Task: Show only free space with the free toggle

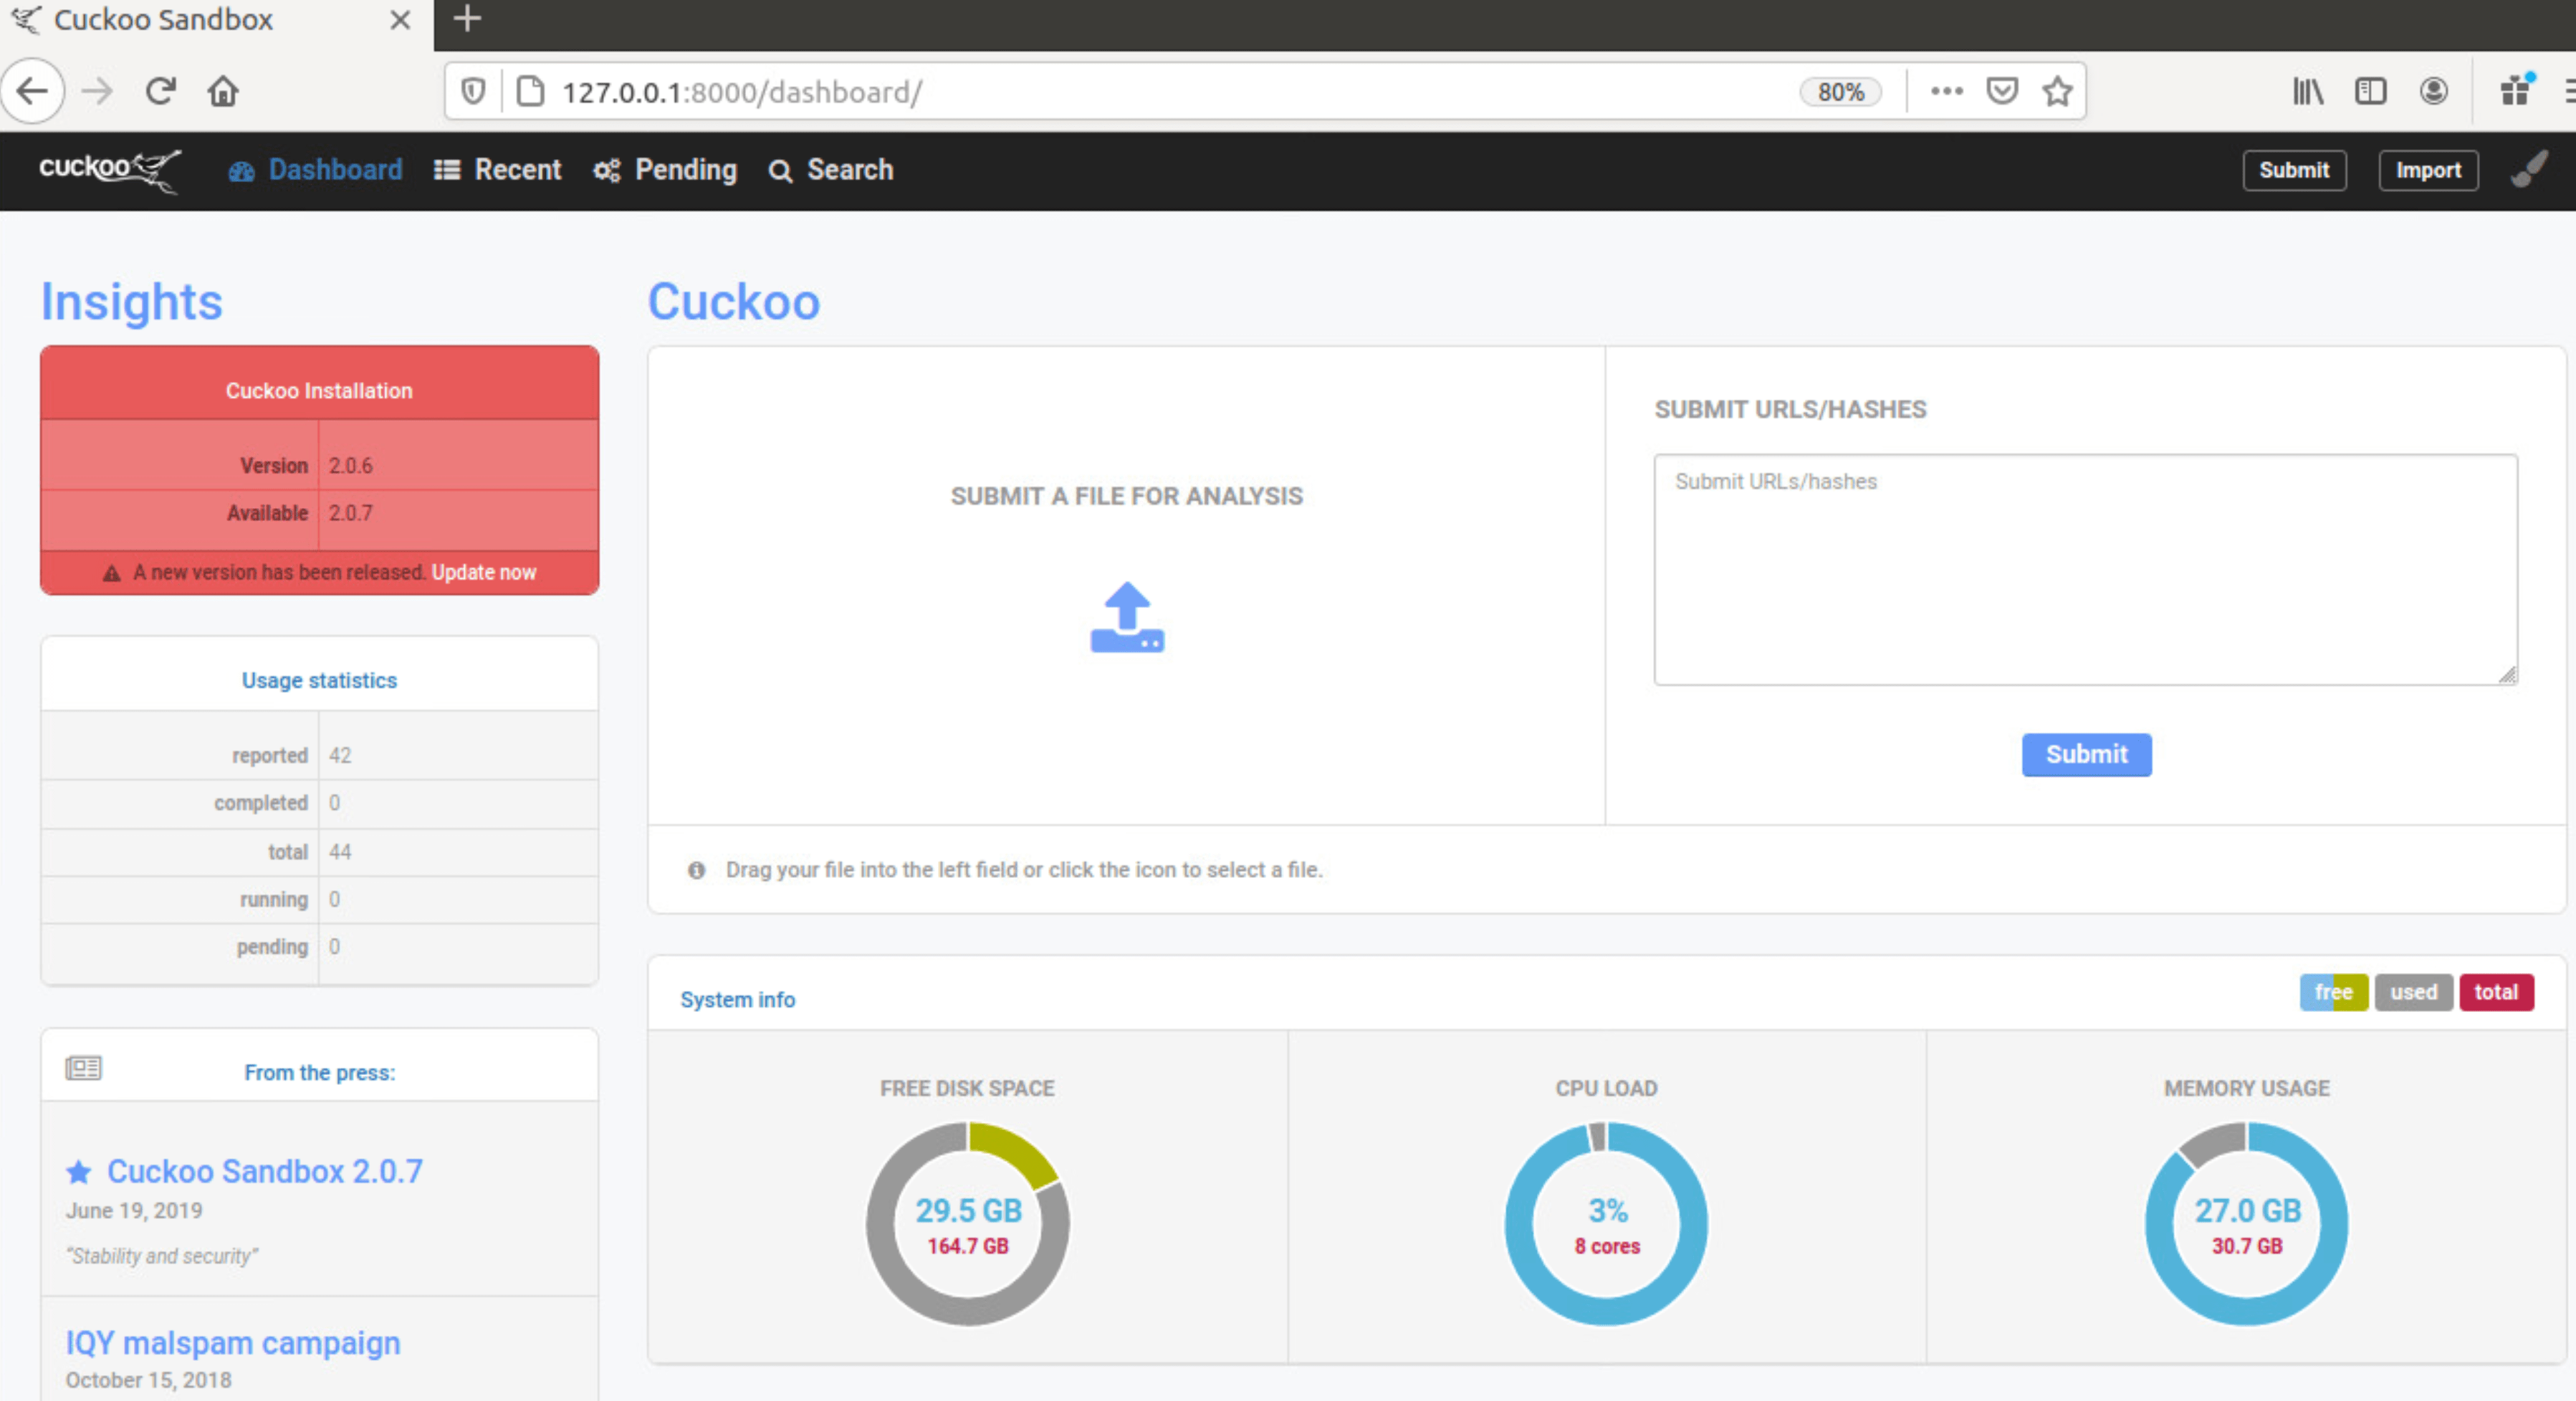Action: pos(2334,992)
